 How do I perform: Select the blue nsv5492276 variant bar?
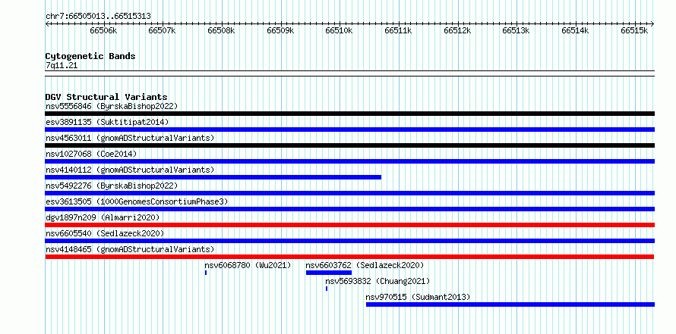[349, 193]
